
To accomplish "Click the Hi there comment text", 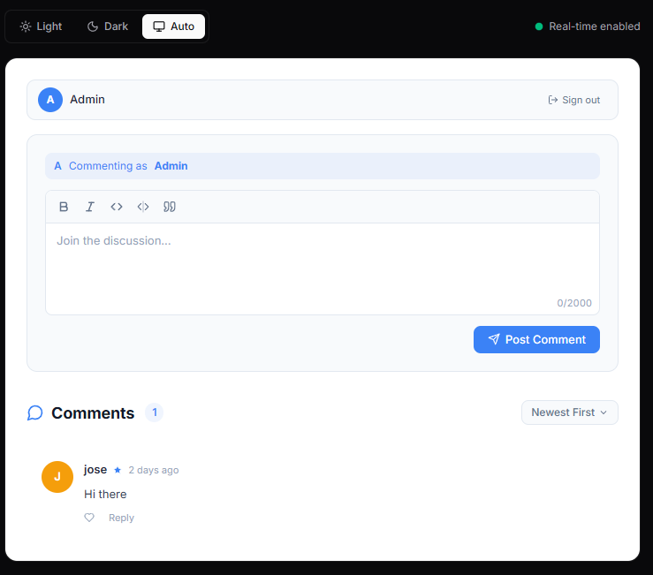I will [105, 495].
